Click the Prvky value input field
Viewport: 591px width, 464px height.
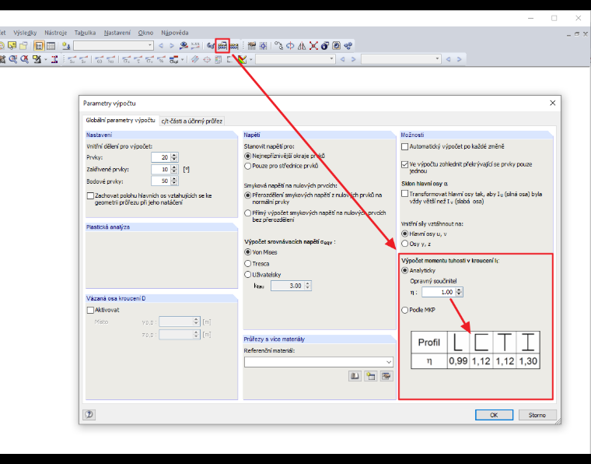tap(161, 157)
